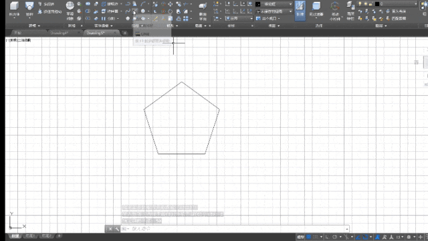Choose the Polysolid tool
Viewport: 428px width, 241px height.
point(46,4)
